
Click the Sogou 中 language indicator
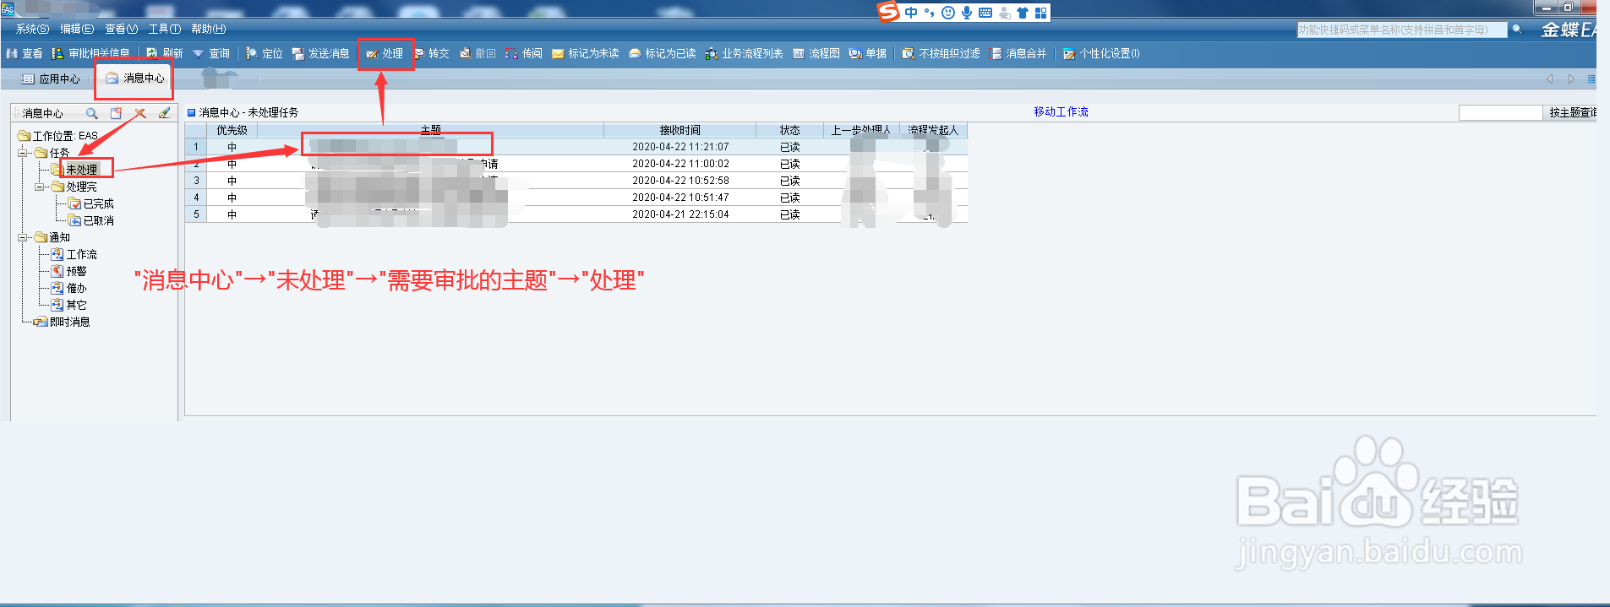point(911,13)
